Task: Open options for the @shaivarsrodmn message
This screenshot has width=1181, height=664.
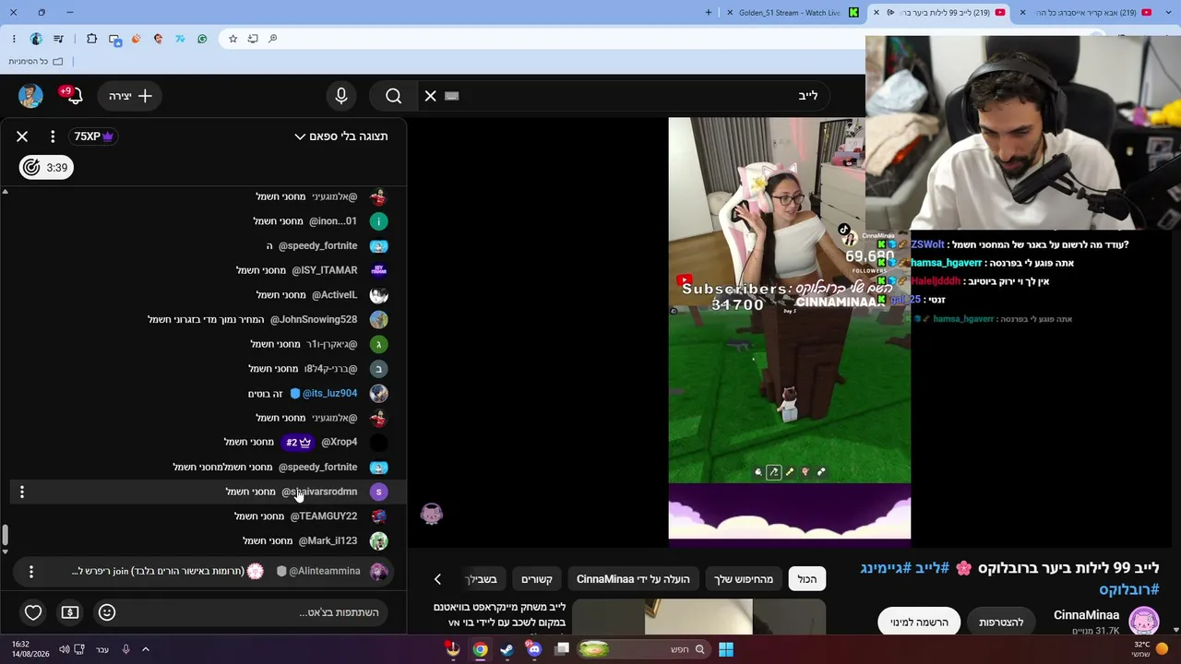Action: coord(22,492)
